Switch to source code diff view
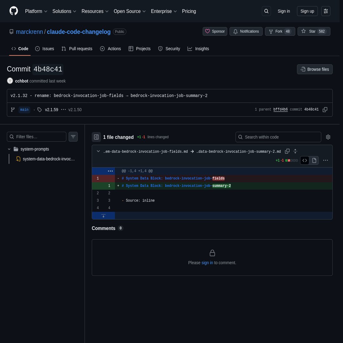 [305, 160]
